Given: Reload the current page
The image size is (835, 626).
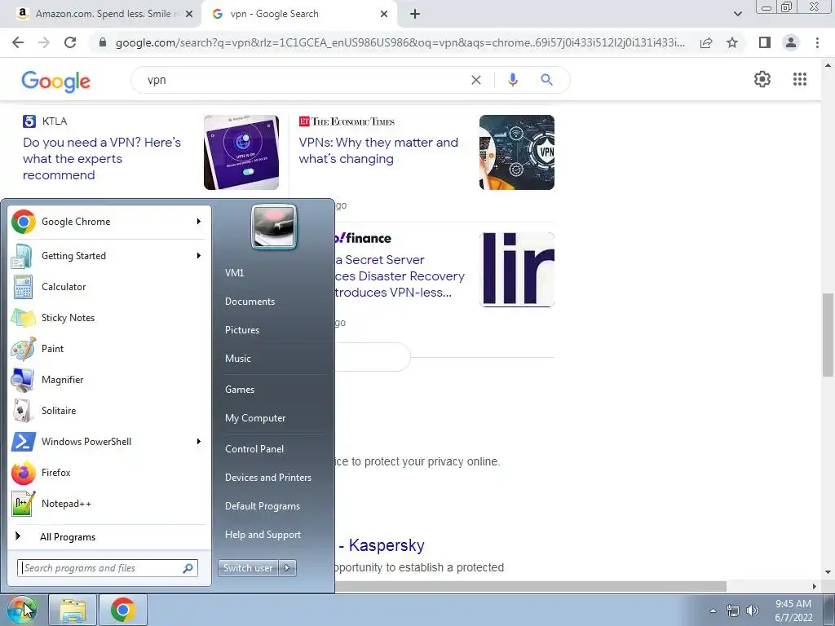Looking at the screenshot, I should (x=70, y=42).
